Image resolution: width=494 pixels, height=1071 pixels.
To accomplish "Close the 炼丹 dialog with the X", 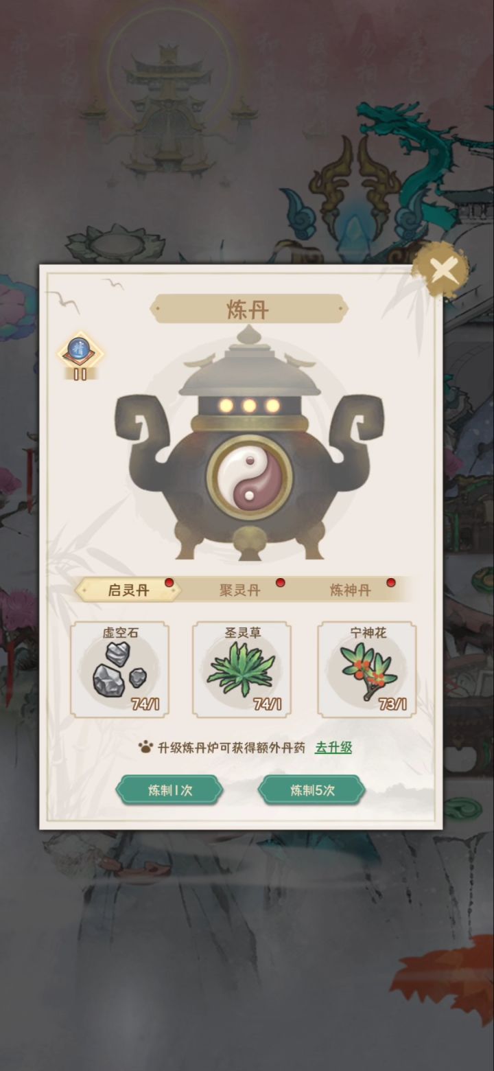I will (443, 270).
